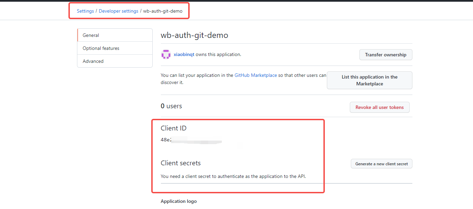Open xiaobinqt profile link
This screenshot has width=473, height=209.
pyautogui.click(x=184, y=54)
